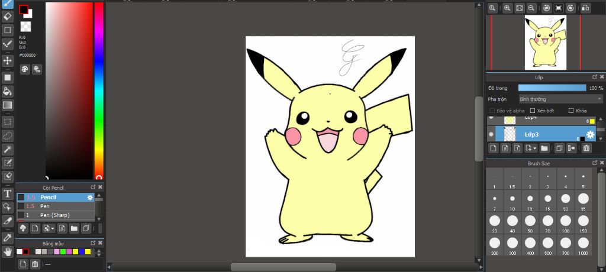This screenshot has width=606, height=272.
Task: Pick the green swatch in Bảng màu
Action: (63, 252)
